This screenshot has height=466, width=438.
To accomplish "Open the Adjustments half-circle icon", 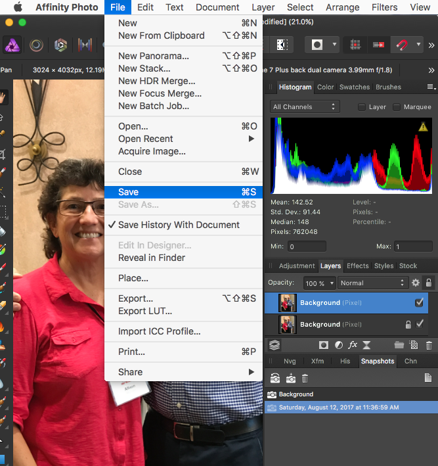I will pyautogui.click(x=339, y=345).
